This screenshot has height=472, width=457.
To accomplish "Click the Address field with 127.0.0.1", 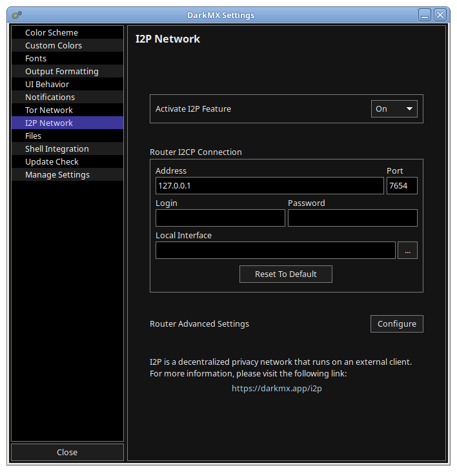I will [x=270, y=186].
